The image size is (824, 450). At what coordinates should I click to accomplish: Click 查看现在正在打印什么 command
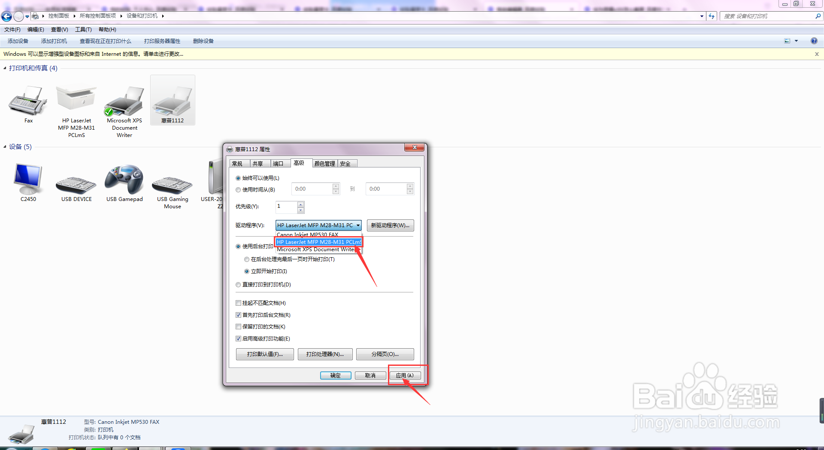106,41
